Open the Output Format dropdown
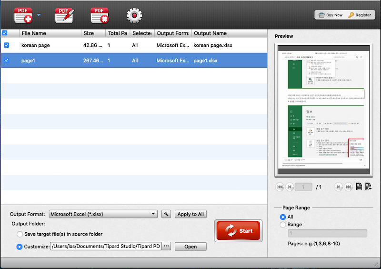Image resolution: width=381 pixels, height=269 pixels. [x=103, y=214]
